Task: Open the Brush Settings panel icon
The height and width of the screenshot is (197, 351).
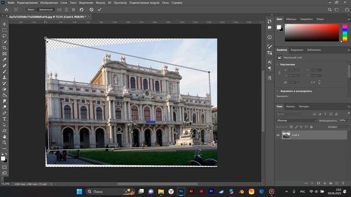Action: (x=269, y=47)
